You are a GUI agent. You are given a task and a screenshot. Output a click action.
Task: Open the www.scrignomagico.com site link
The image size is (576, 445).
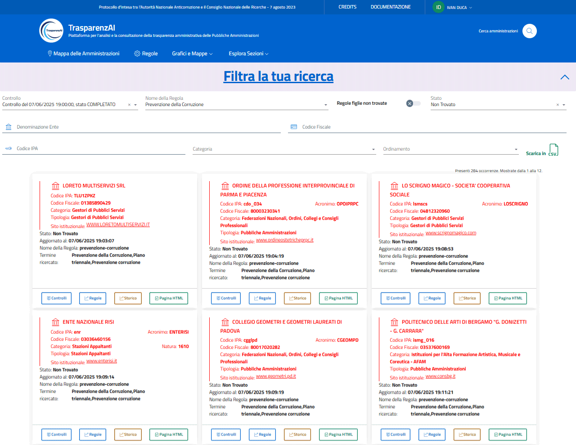[451, 232]
